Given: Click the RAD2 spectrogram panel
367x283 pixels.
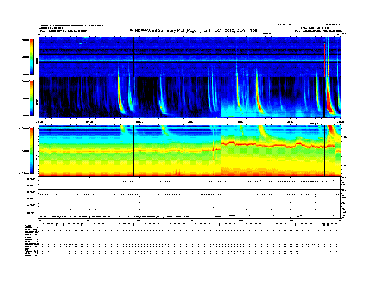Looking at the screenshot, I should tap(190, 57).
